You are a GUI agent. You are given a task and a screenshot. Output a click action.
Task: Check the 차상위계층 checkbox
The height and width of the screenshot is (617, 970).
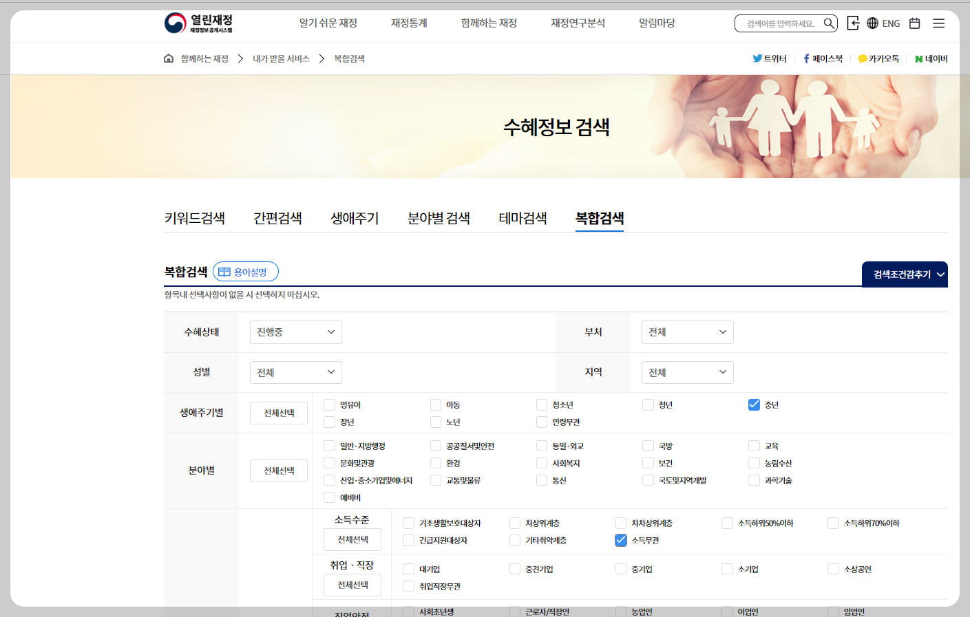[515, 523]
